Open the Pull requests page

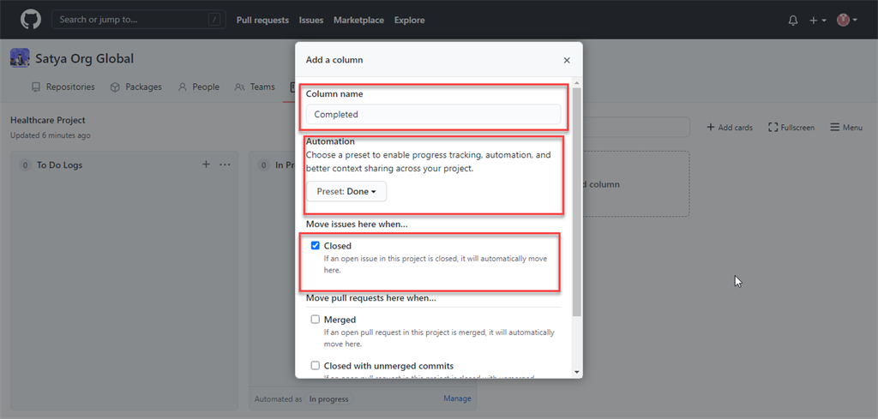pyautogui.click(x=262, y=21)
